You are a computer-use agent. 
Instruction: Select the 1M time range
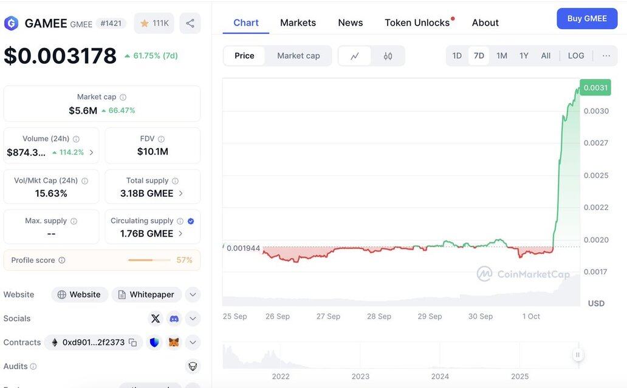point(502,56)
